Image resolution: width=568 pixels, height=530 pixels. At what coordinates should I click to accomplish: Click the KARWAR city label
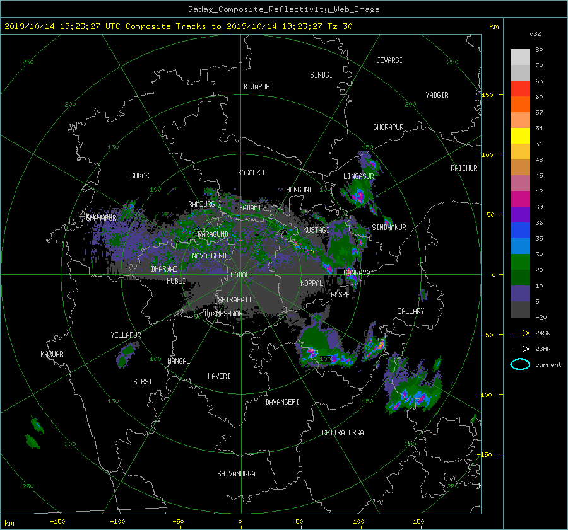(x=52, y=354)
